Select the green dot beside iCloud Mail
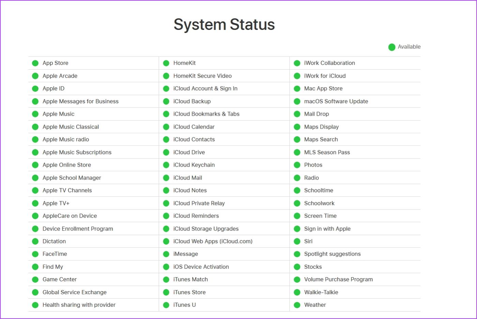 coord(166,178)
